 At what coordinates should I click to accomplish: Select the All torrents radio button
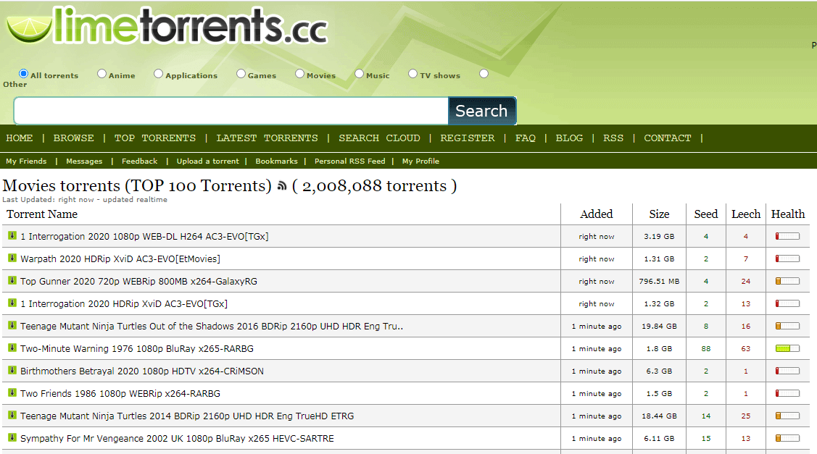(23, 73)
